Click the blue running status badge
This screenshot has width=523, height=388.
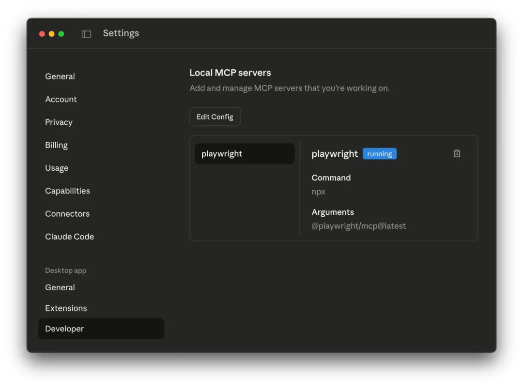tap(380, 154)
